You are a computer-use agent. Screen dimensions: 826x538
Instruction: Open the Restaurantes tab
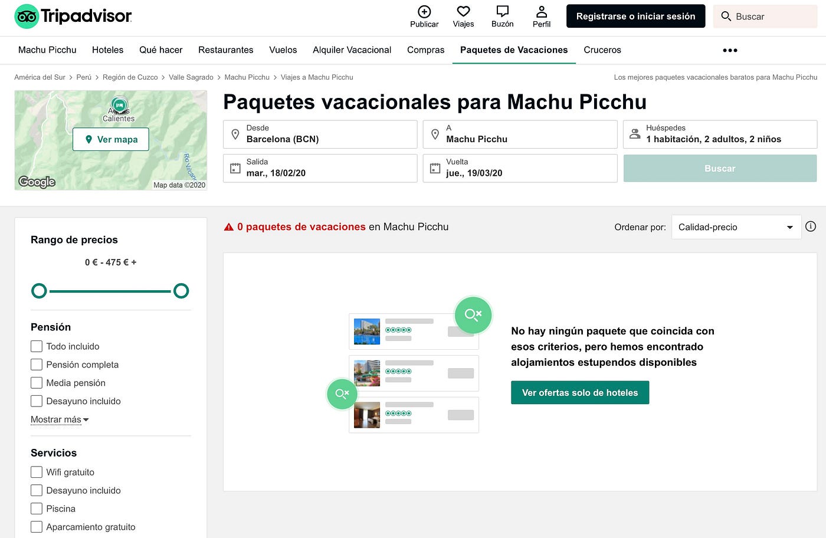(226, 50)
